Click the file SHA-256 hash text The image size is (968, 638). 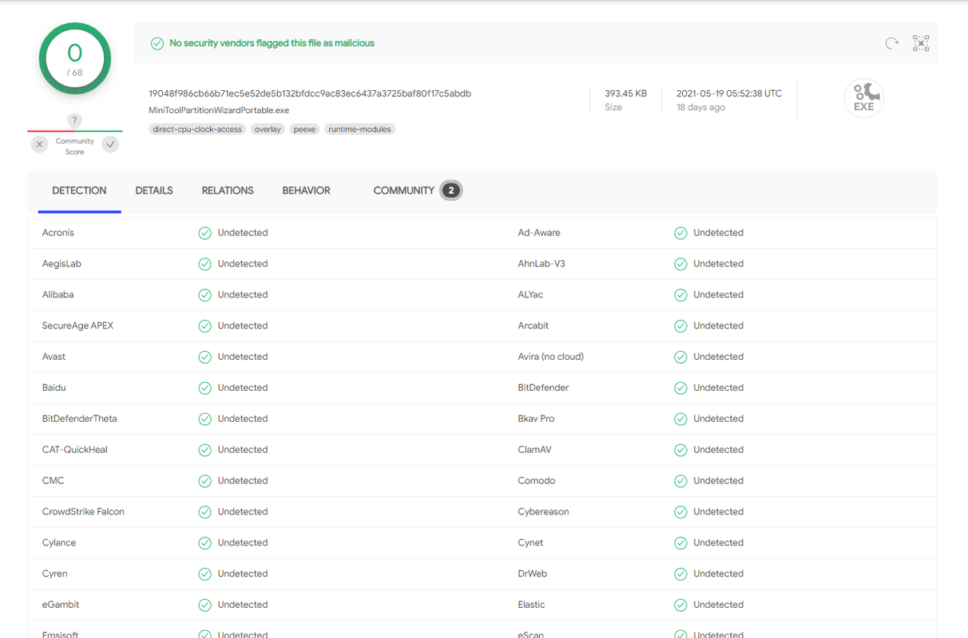[x=310, y=93]
